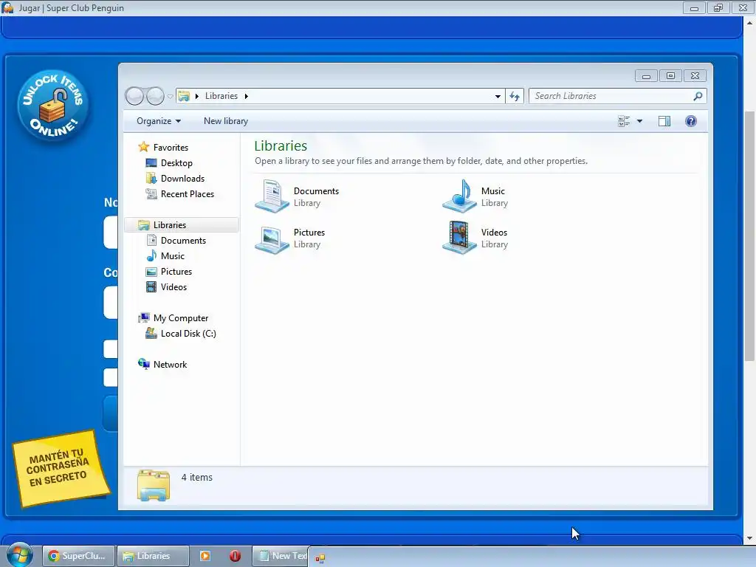Click the page scrollbar down arrow

749,538
